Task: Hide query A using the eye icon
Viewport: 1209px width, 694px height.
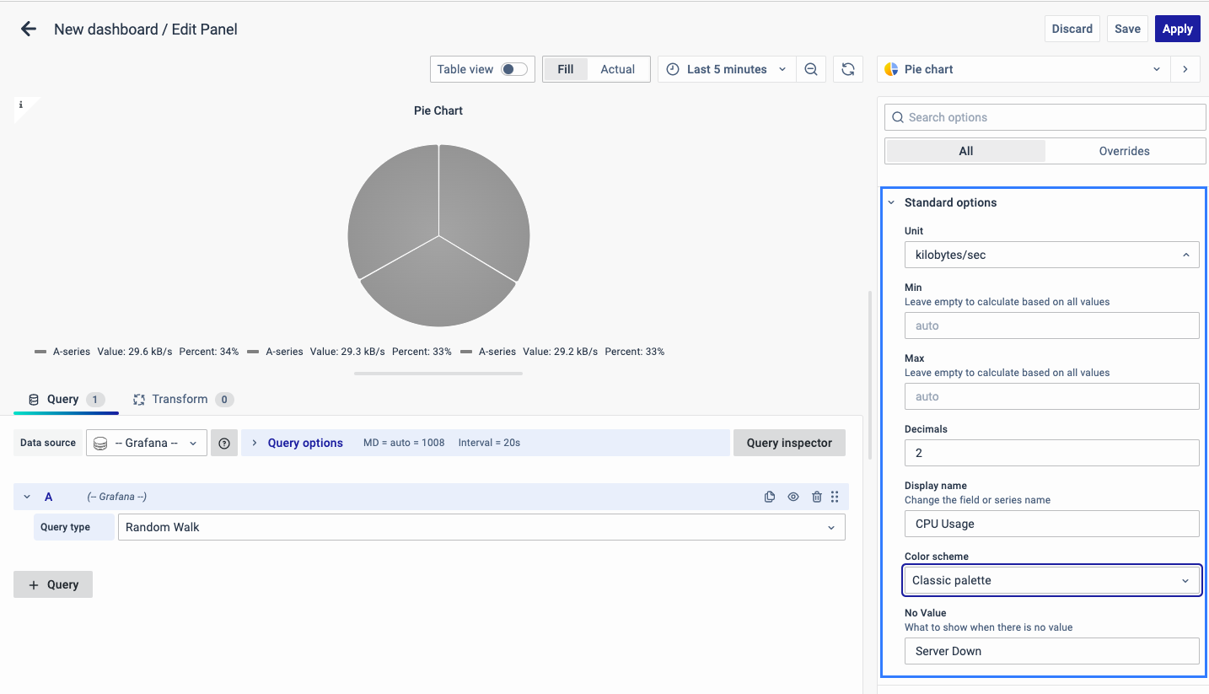Action: 793,498
